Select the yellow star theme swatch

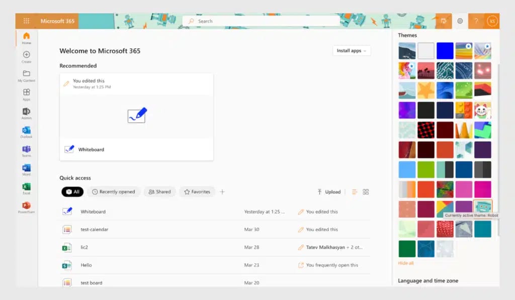tap(426, 90)
